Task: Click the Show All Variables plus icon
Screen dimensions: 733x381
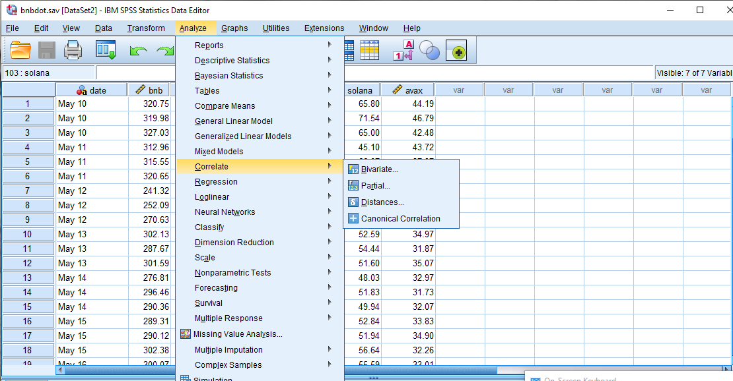Action: pos(456,50)
